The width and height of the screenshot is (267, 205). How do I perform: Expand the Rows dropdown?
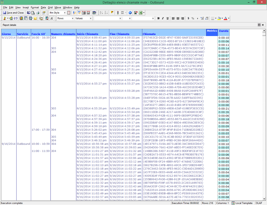pyautogui.click(x=73, y=18)
